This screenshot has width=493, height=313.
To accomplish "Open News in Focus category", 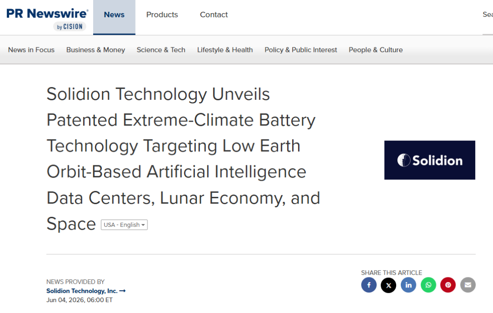I will point(31,50).
